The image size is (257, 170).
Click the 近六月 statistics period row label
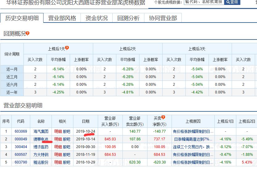tap(12, 85)
